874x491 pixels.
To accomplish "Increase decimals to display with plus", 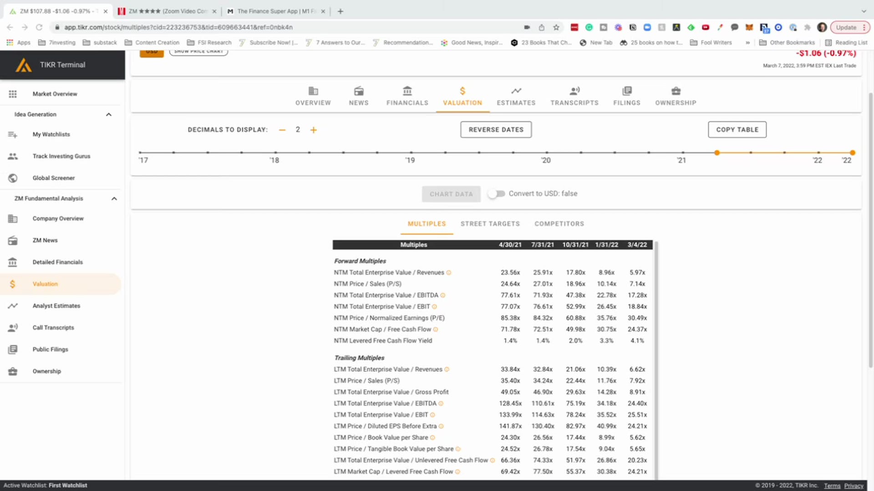I will click(x=314, y=130).
